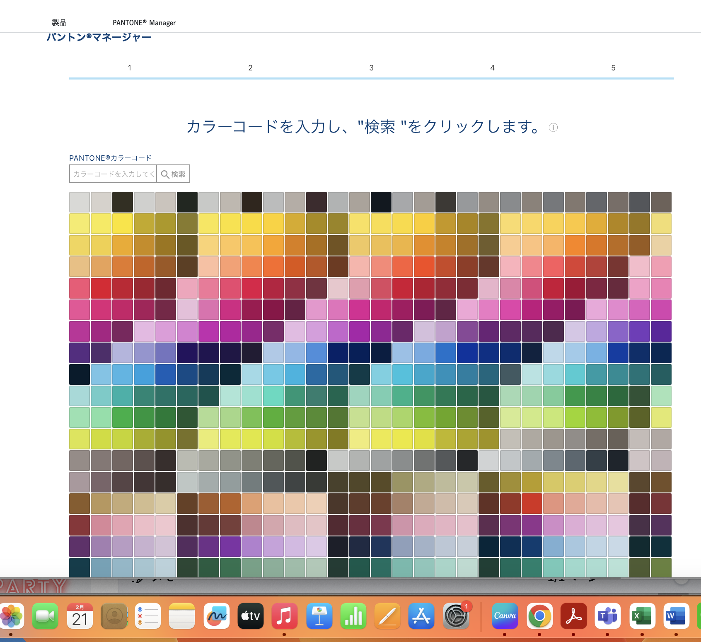Go to step 5 of the wizard
This screenshot has height=642, width=701.
614,68
